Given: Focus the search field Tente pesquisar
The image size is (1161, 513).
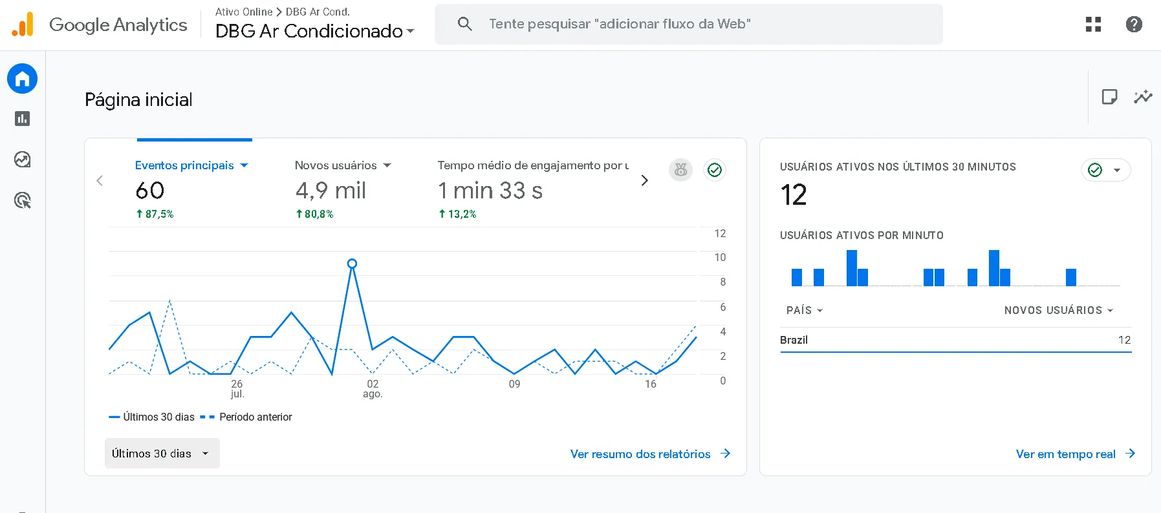Looking at the screenshot, I should click(x=689, y=24).
